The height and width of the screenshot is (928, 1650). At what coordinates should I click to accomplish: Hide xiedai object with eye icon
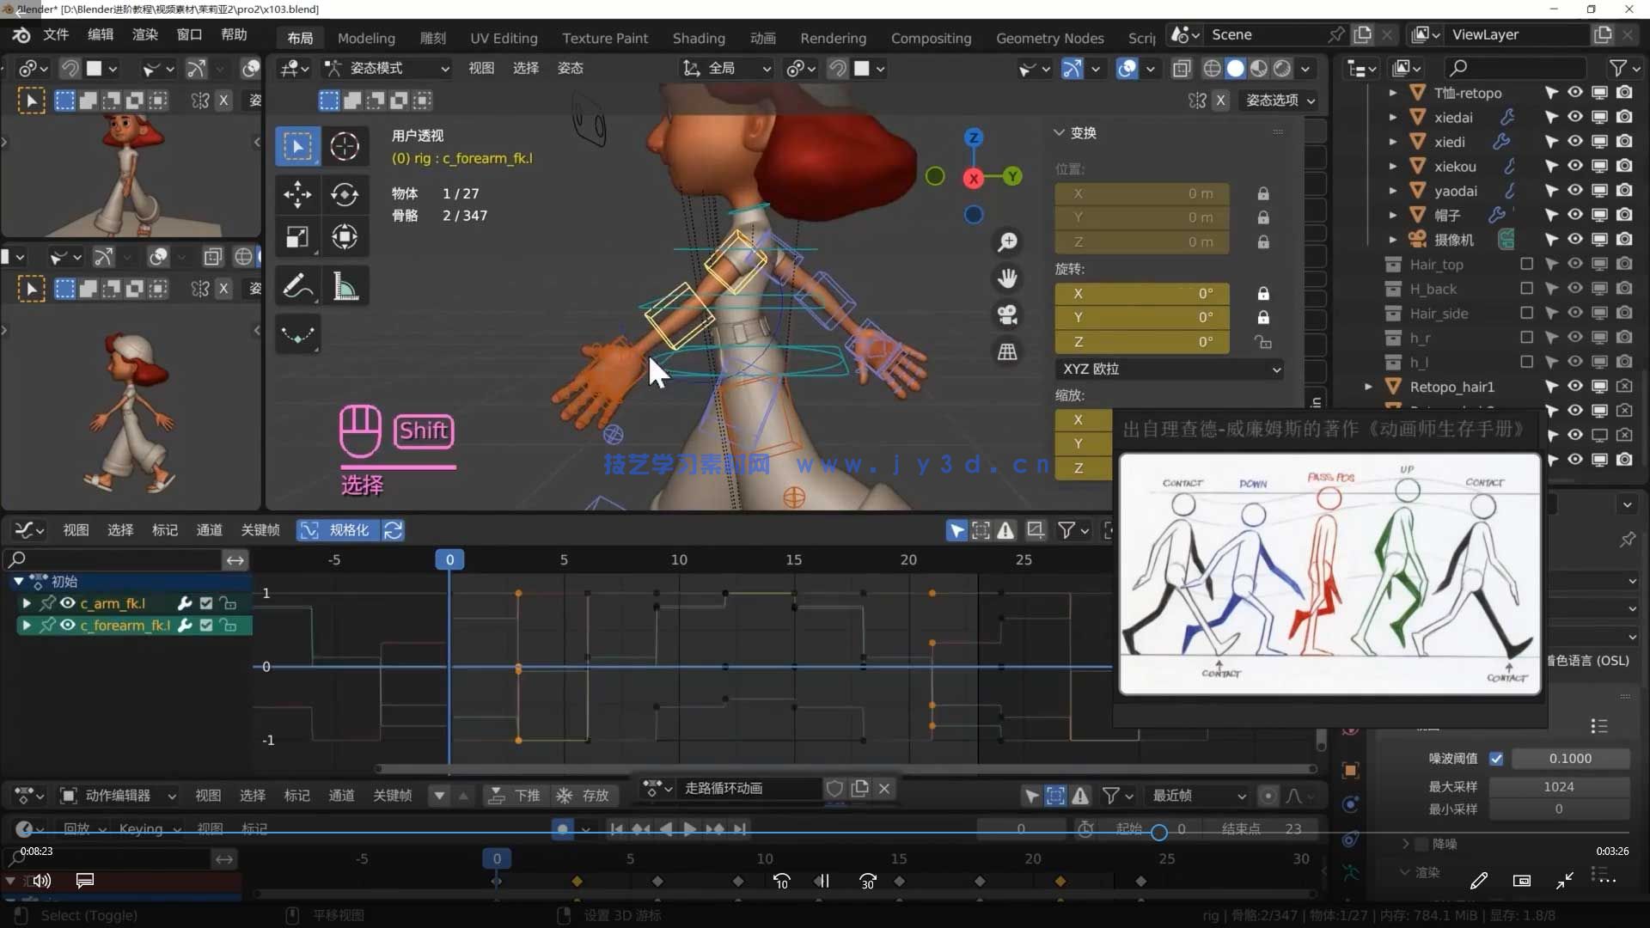(1574, 117)
